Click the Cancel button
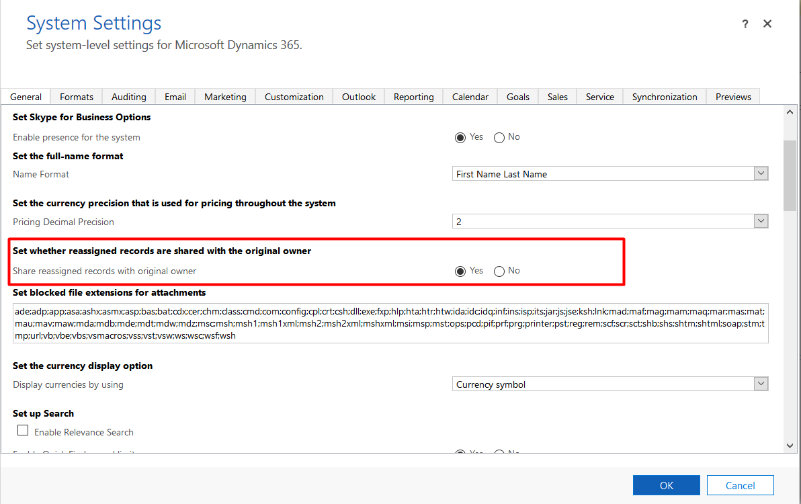This screenshot has height=504, width=801. click(x=740, y=485)
